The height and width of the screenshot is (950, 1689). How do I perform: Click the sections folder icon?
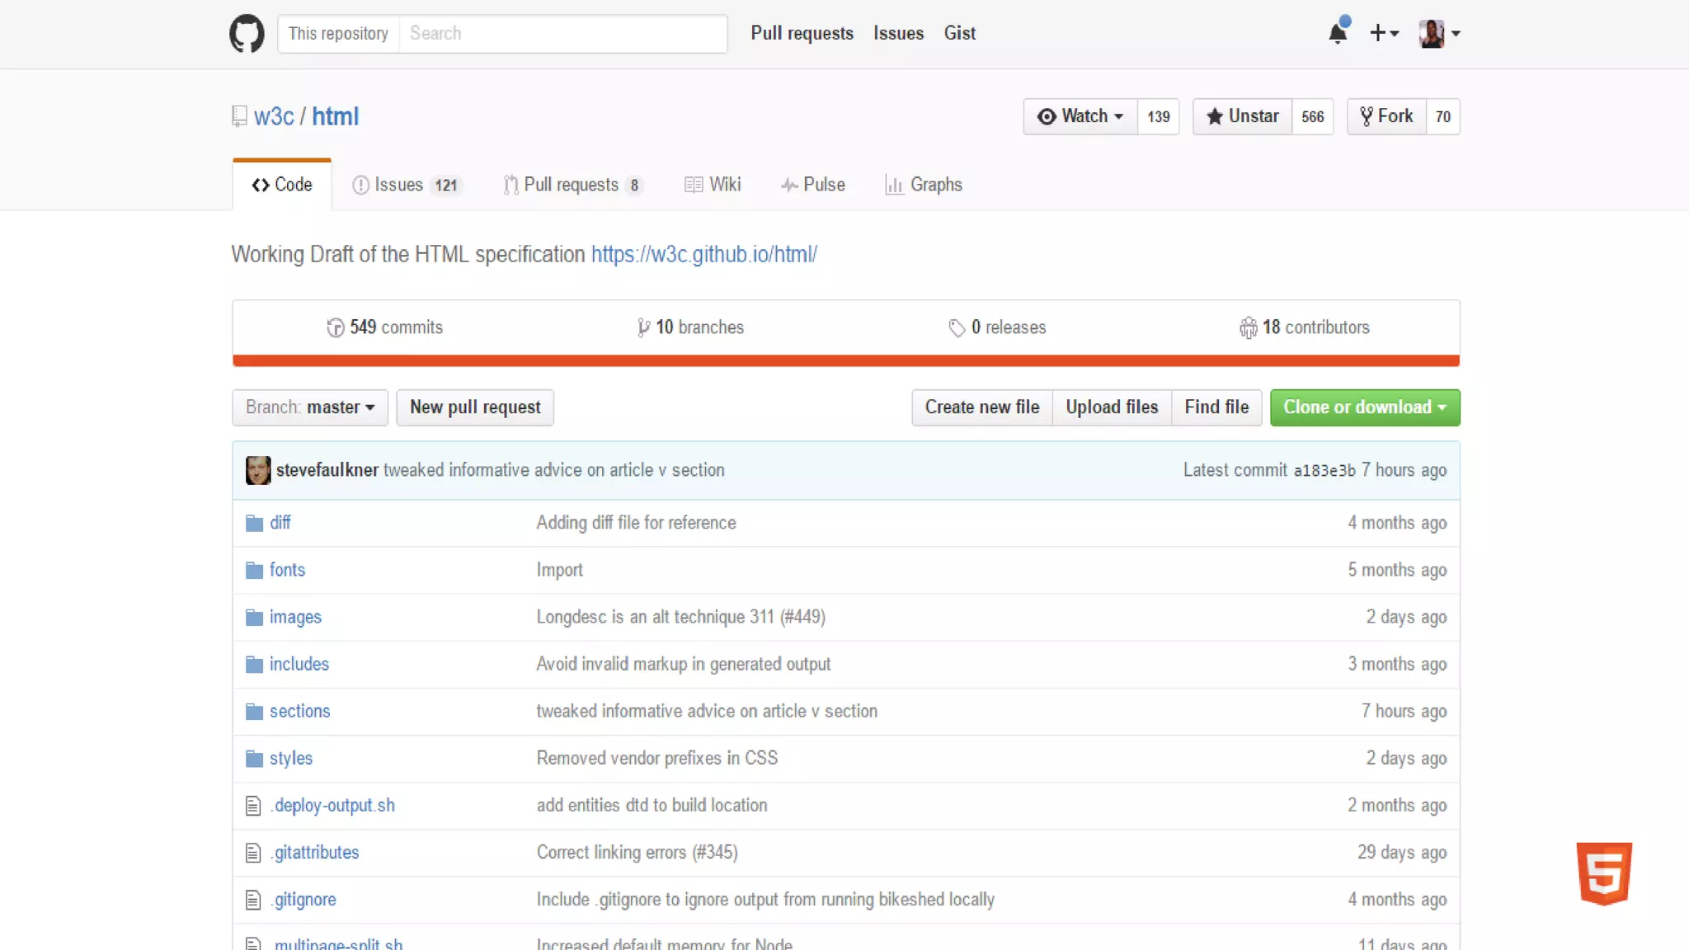pyautogui.click(x=254, y=712)
